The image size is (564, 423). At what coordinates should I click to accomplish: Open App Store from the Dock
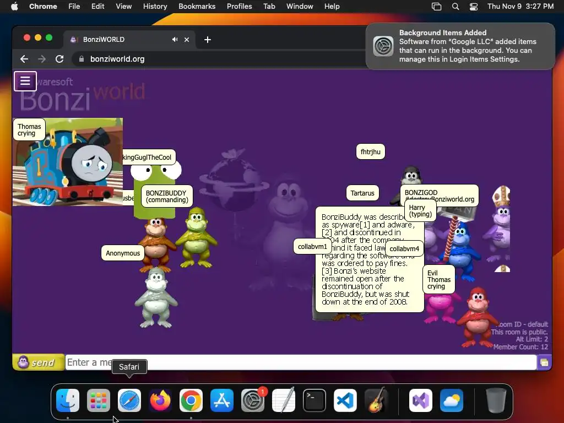(x=222, y=400)
